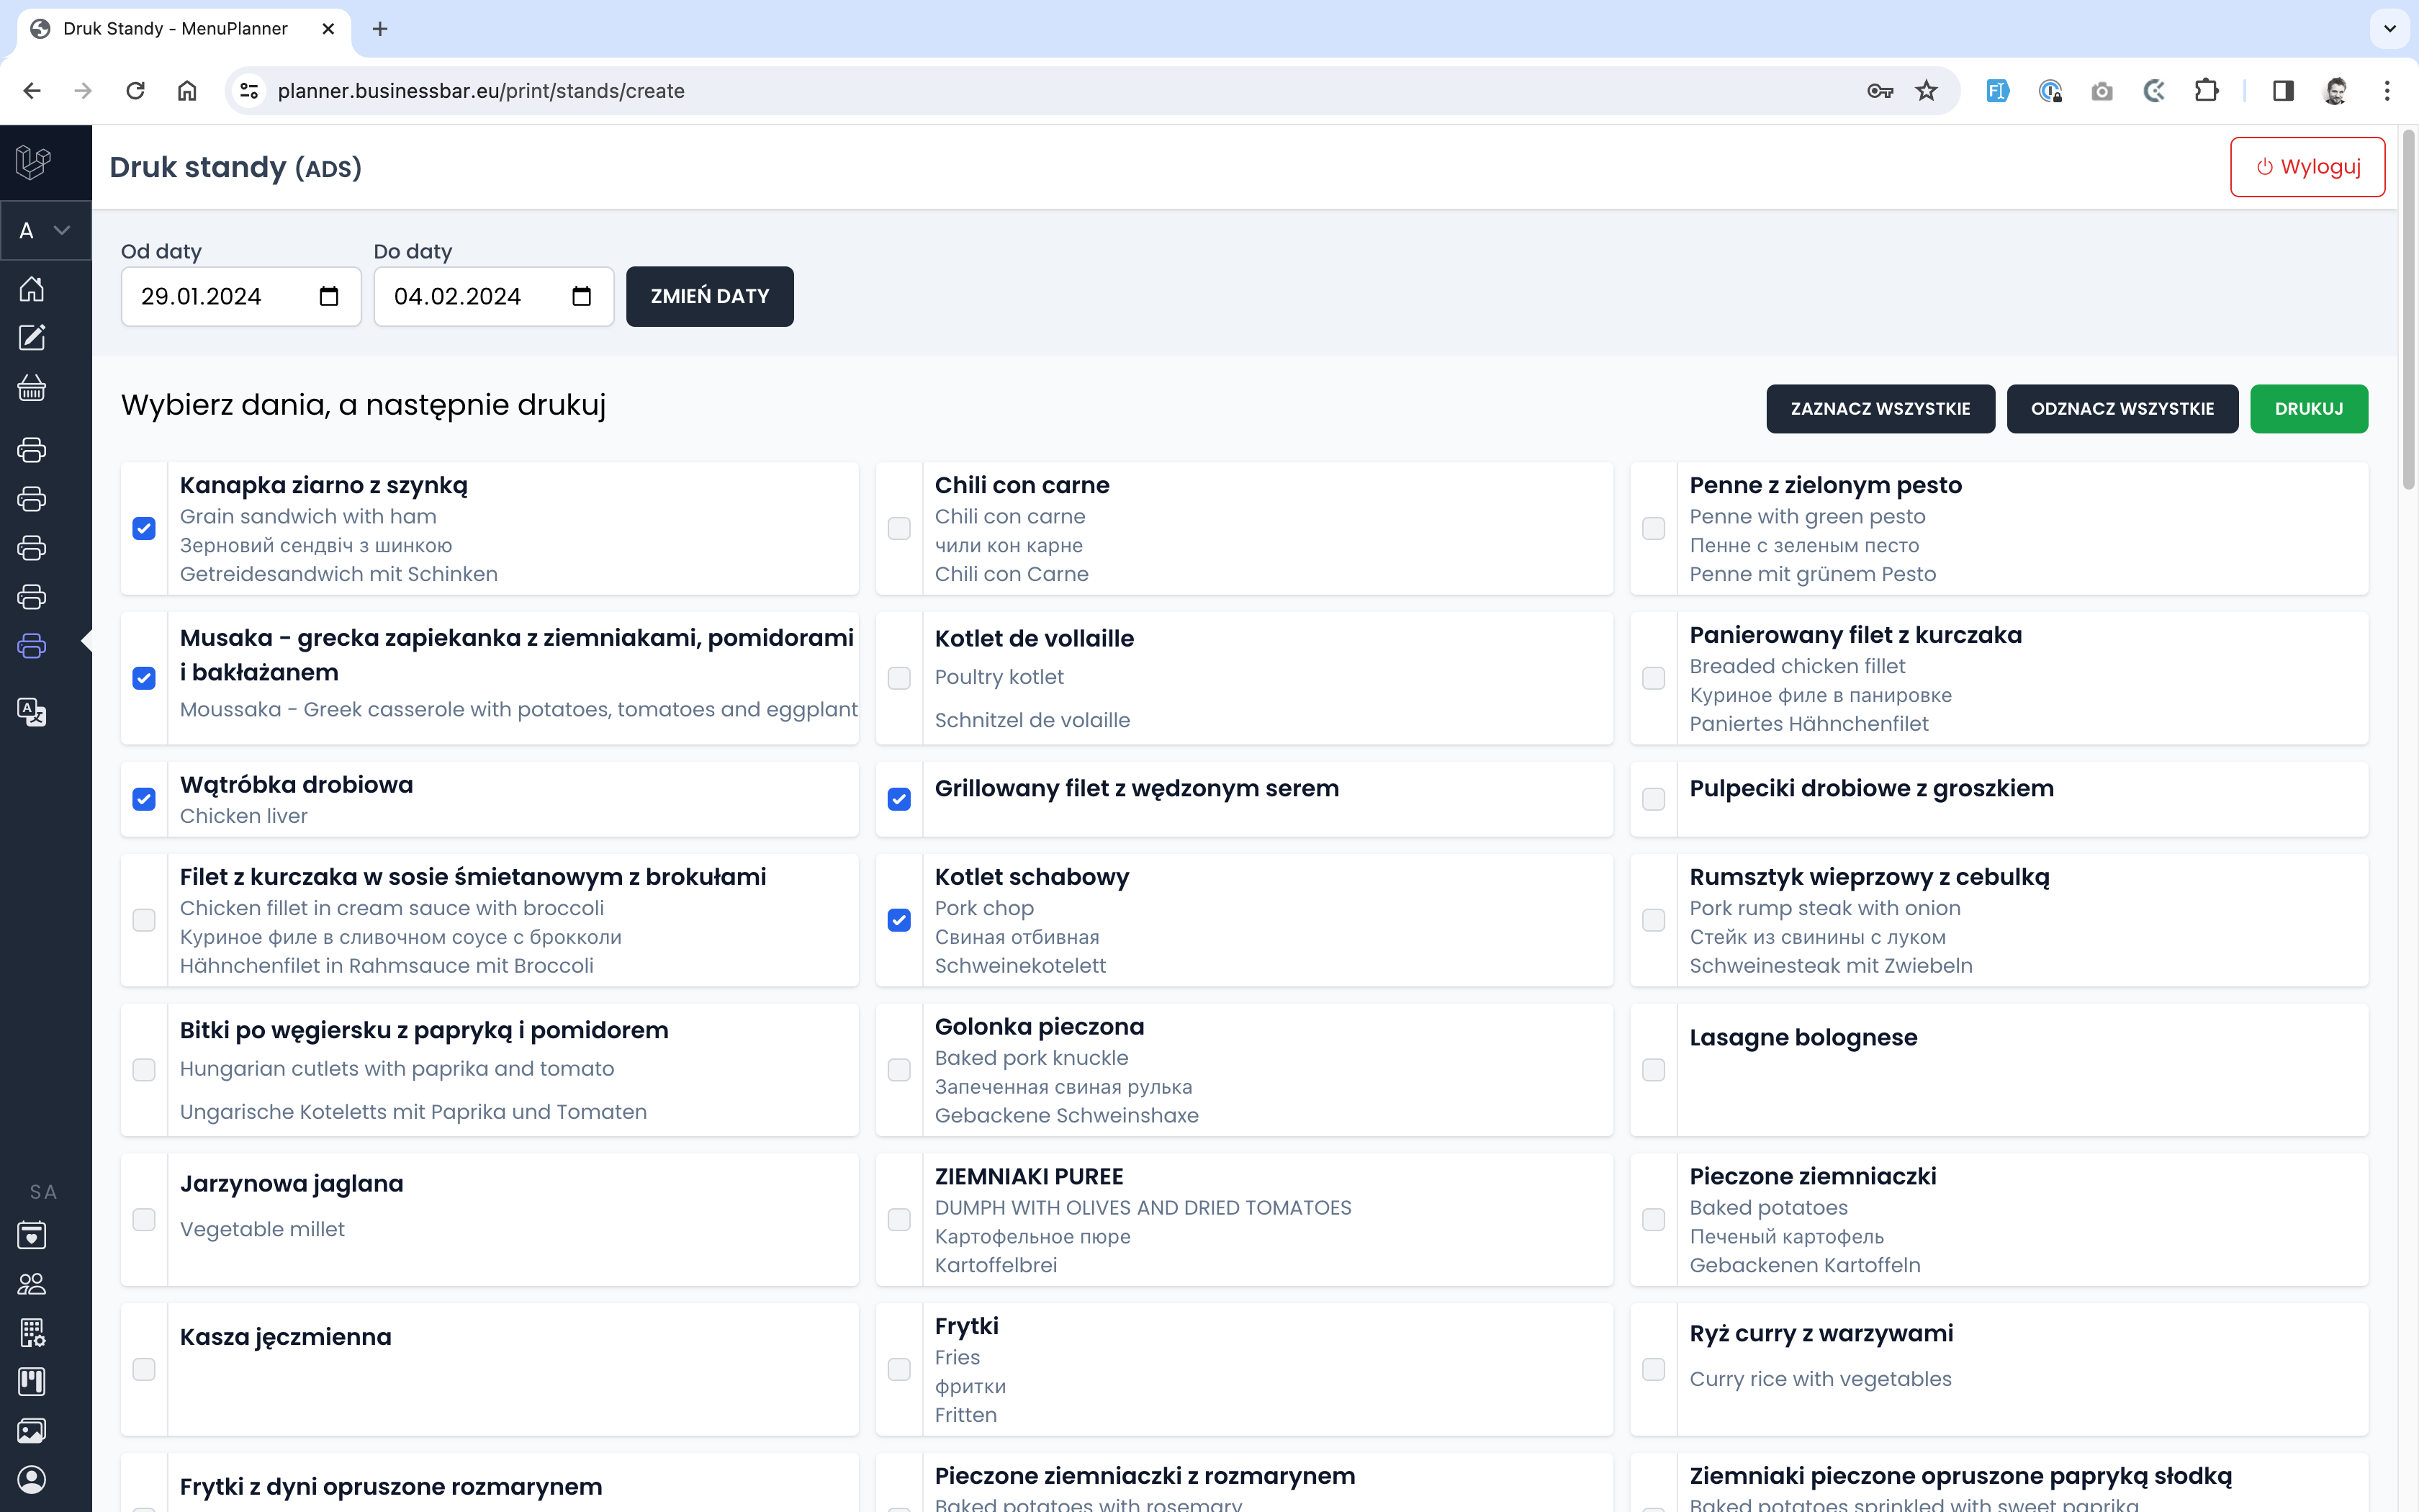2419x1512 pixels.
Task: Open the Od daty calendar picker
Action: pos(329,296)
